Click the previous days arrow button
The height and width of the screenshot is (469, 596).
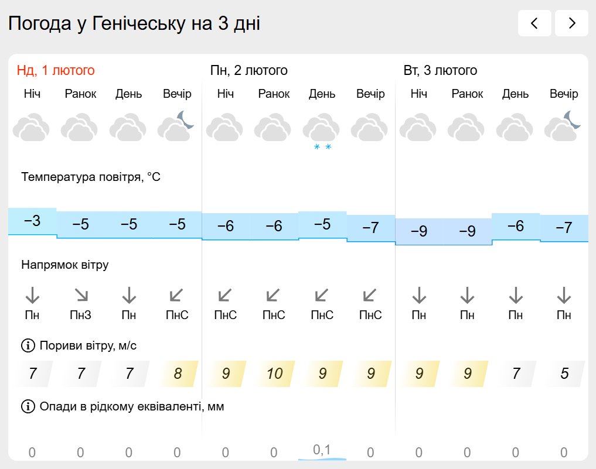[x=534, y=23]
